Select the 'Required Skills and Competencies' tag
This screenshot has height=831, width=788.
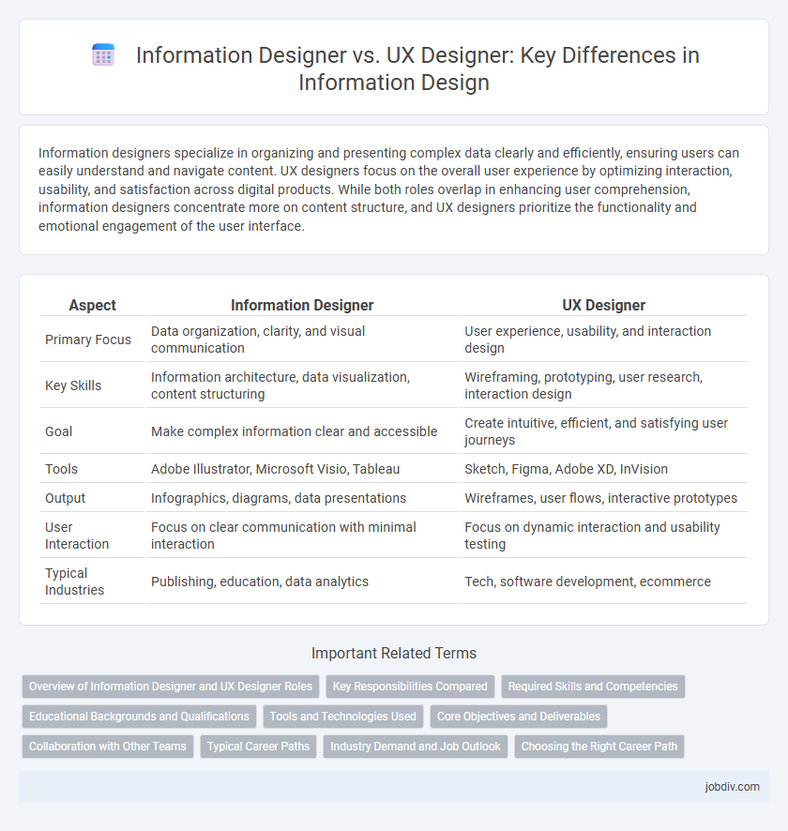[593, 687]
